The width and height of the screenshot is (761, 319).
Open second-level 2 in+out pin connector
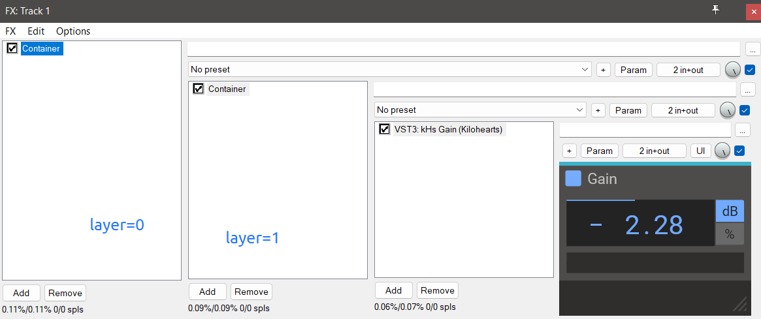tap(683, 110)
